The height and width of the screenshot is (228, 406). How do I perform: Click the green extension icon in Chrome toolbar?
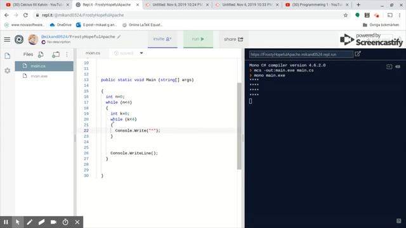click(x=357, y=15)
